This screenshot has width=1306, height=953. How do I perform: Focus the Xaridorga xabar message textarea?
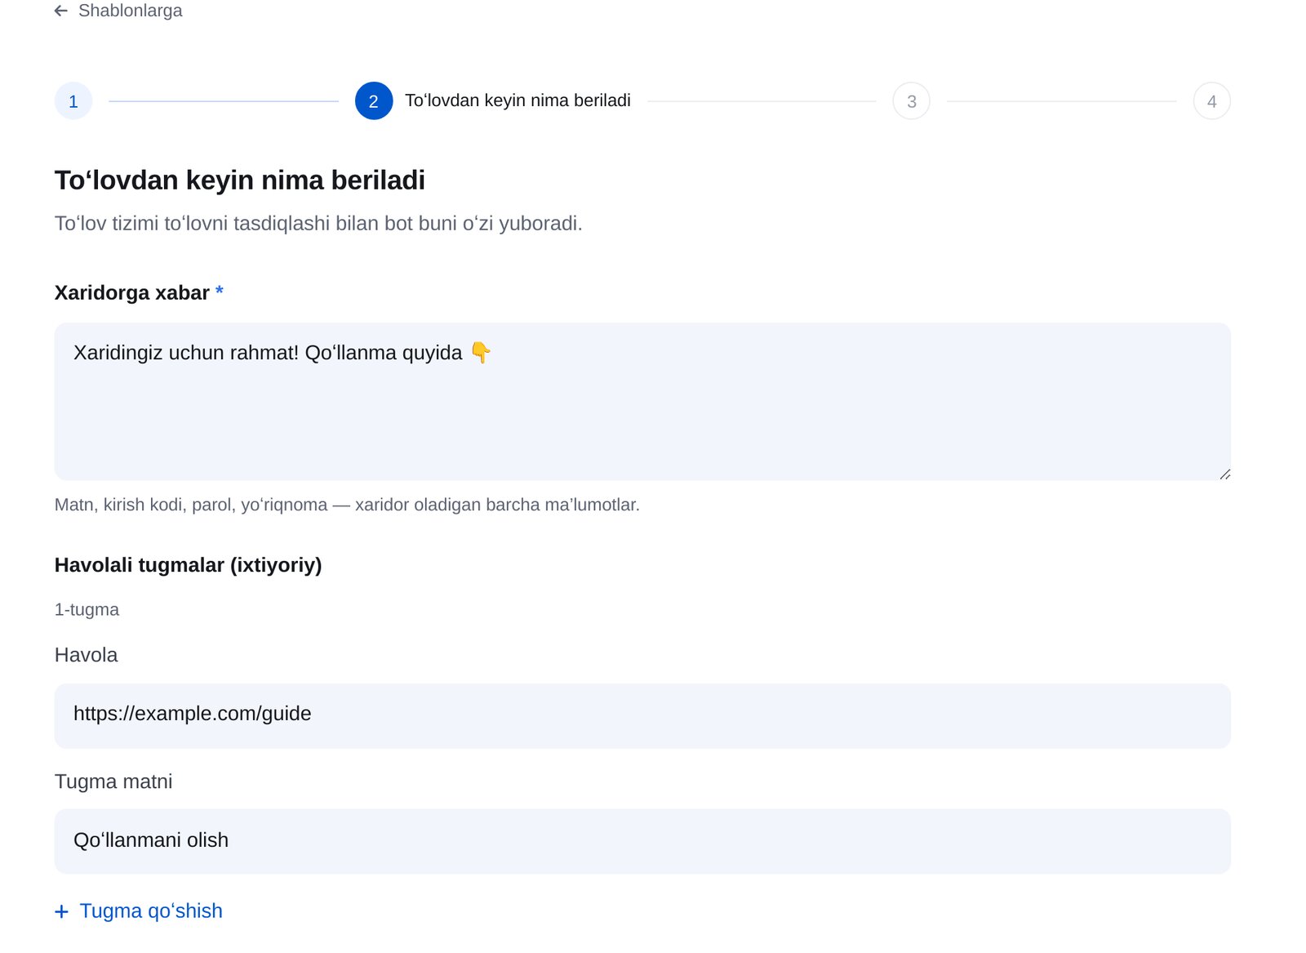click(642, 402)
